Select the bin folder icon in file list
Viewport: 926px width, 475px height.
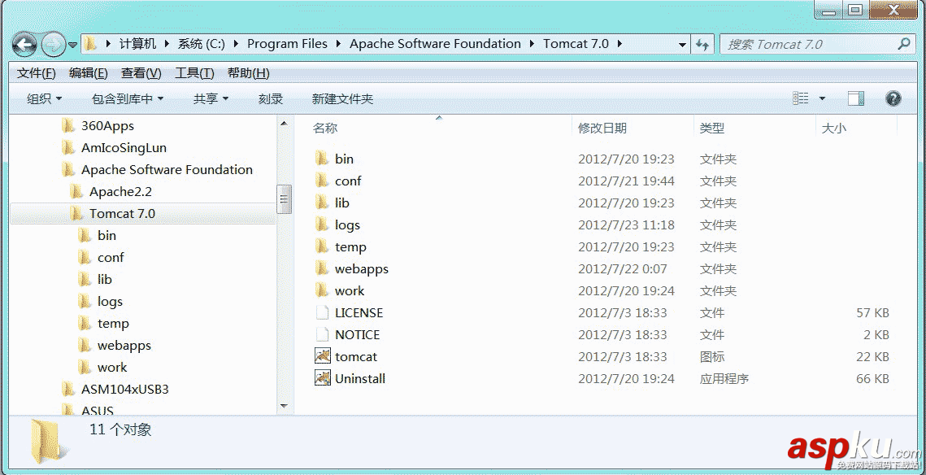(x=322, y=159)
